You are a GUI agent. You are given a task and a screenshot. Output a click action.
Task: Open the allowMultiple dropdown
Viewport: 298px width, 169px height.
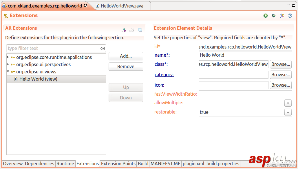[288, 103]
